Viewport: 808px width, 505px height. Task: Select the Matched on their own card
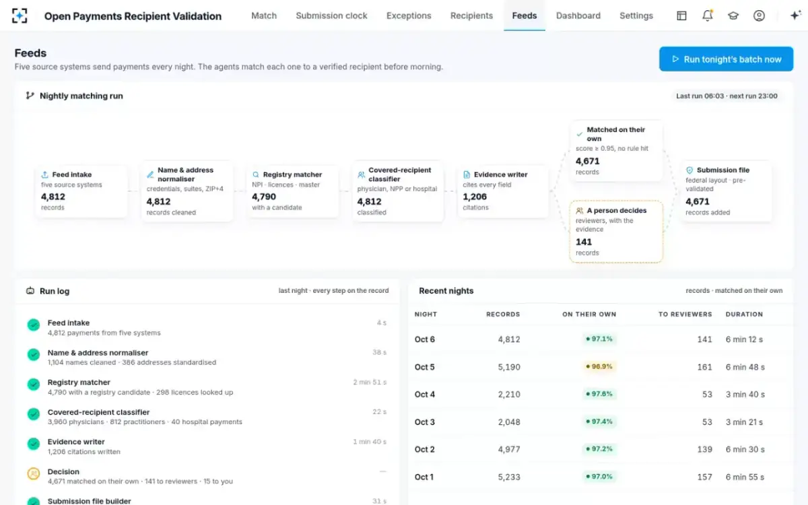pos(616,151)
